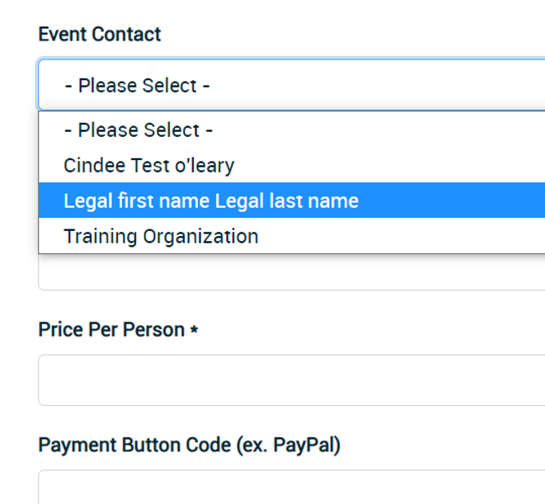Select Training Organization as event contact
The height and width of the screenshot is (504, 545).
[x=161, y=237]
